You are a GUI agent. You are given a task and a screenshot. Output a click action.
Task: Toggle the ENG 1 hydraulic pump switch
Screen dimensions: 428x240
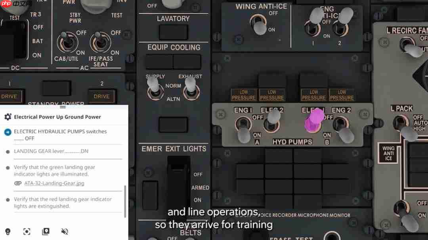pos(243,129)
